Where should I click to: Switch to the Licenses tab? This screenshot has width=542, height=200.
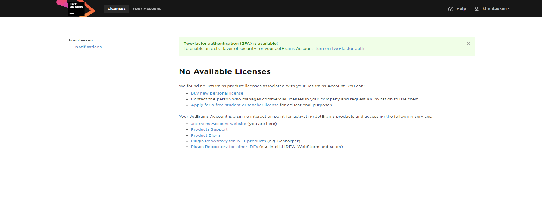(116, 9)
